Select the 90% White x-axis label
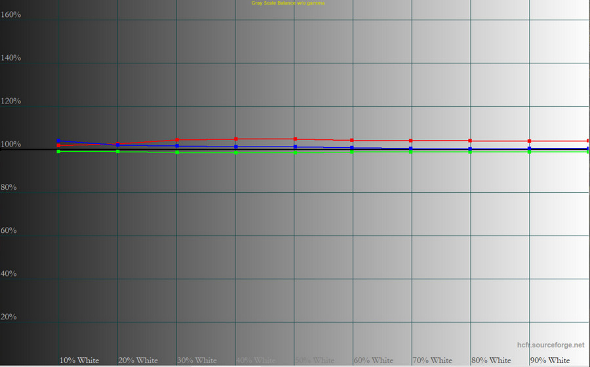This screenshot has width=590, height=367. pos(550,360)
